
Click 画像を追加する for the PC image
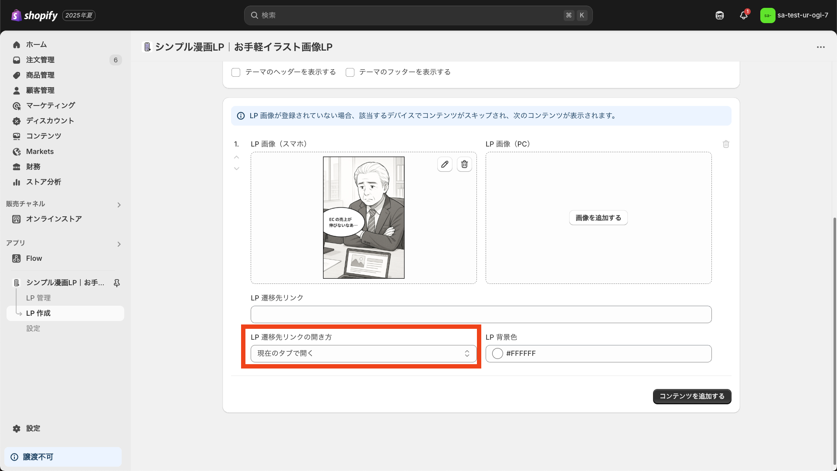(x=598, y=218)
